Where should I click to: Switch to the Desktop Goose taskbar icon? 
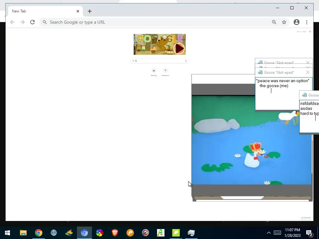176,233
